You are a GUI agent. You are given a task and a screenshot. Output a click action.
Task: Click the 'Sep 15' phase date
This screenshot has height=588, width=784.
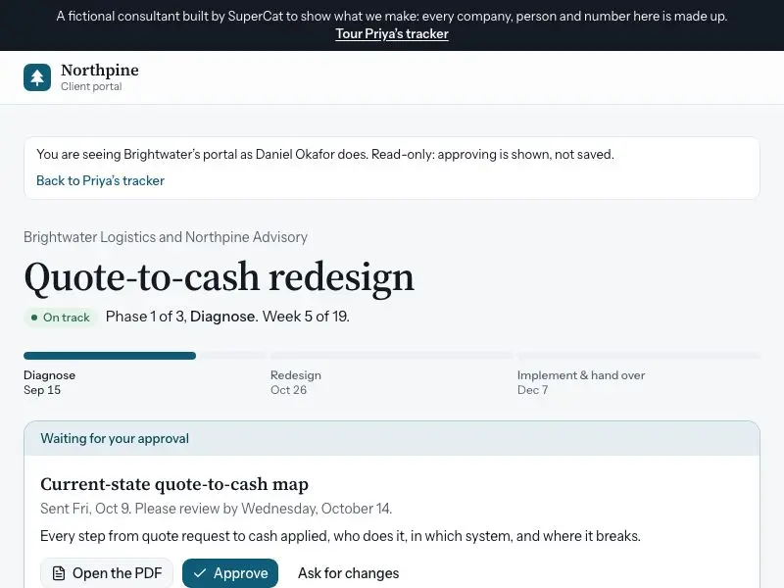(x=42, y=390)
